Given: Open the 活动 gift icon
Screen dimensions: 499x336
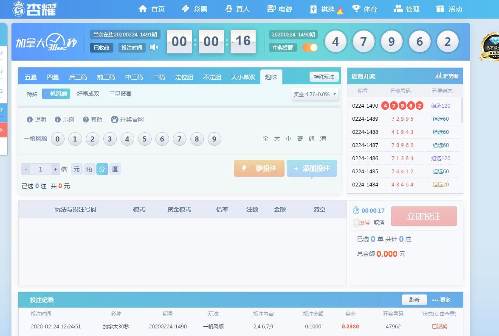Looking at the screenshot, I should tap(440, 8).
